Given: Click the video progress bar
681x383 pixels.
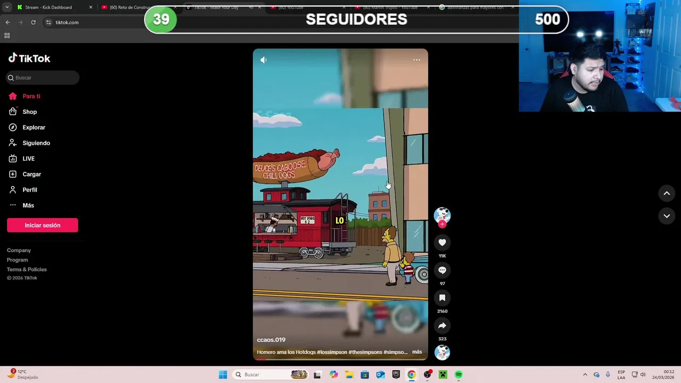Looking at the screenshot, I should pos(340,359).
